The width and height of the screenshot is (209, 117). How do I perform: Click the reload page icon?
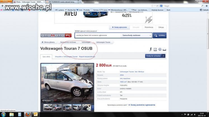[x=157, y=6]
